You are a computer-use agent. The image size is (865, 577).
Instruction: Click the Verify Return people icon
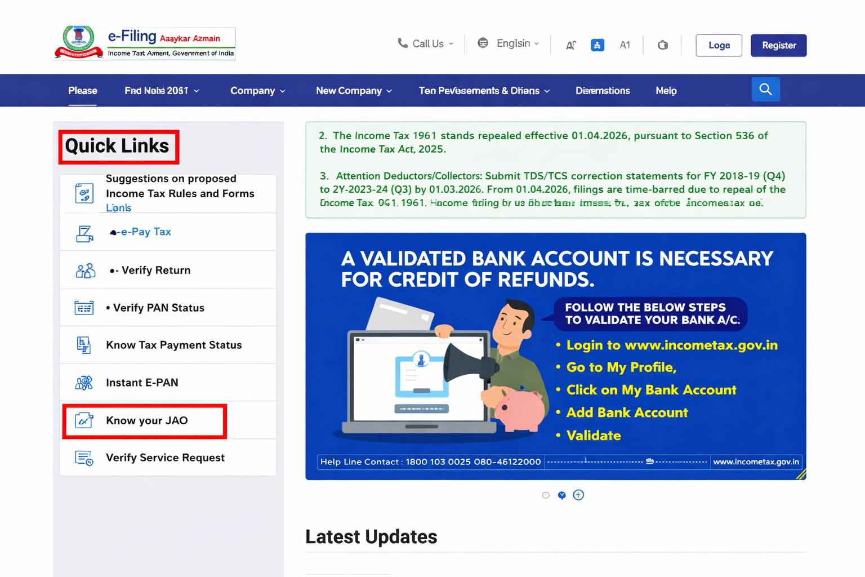coord(85,270)
